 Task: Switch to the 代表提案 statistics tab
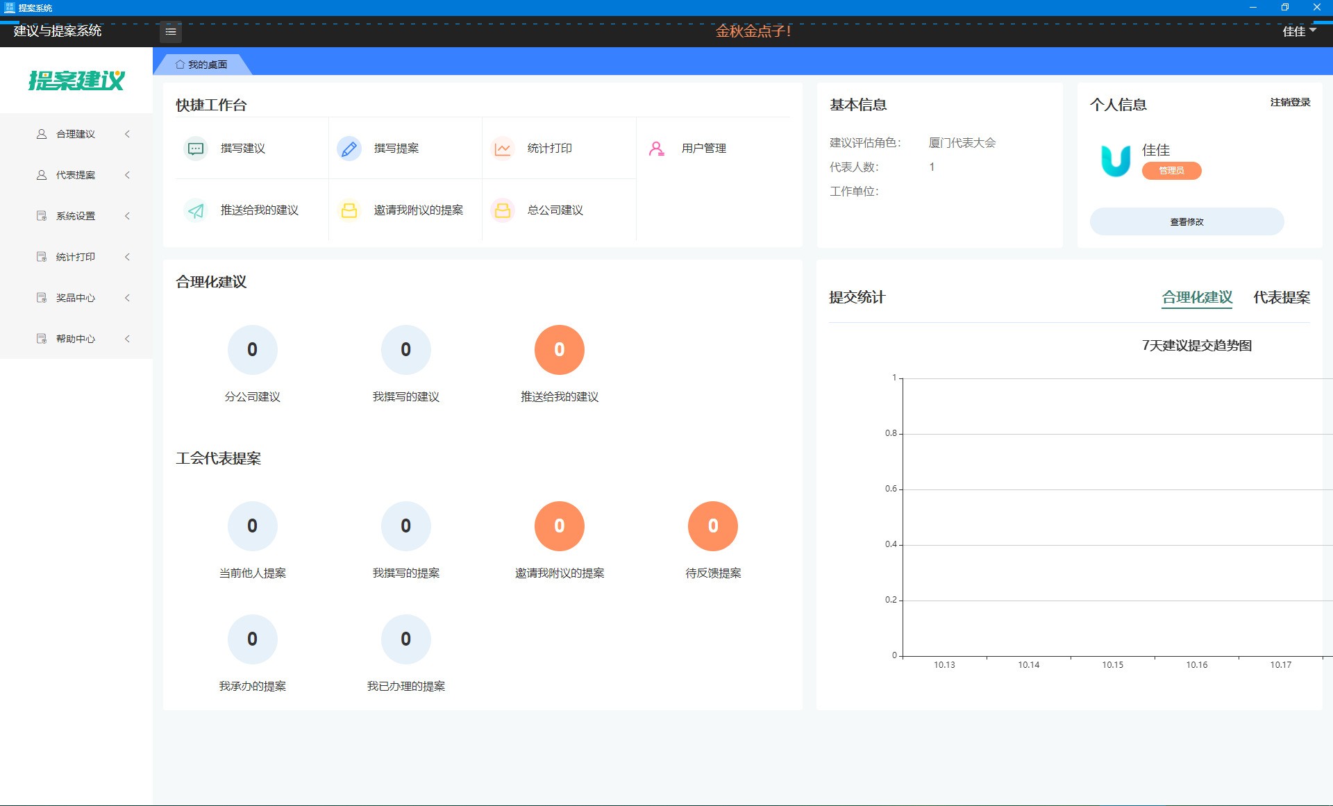(x=1281, y=297)
